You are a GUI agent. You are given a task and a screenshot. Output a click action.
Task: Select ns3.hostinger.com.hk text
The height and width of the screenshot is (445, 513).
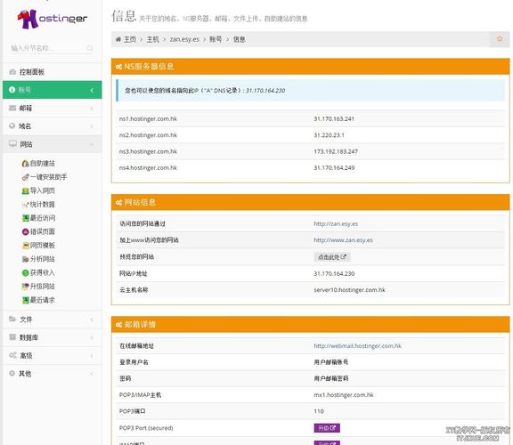click(148, 151)
